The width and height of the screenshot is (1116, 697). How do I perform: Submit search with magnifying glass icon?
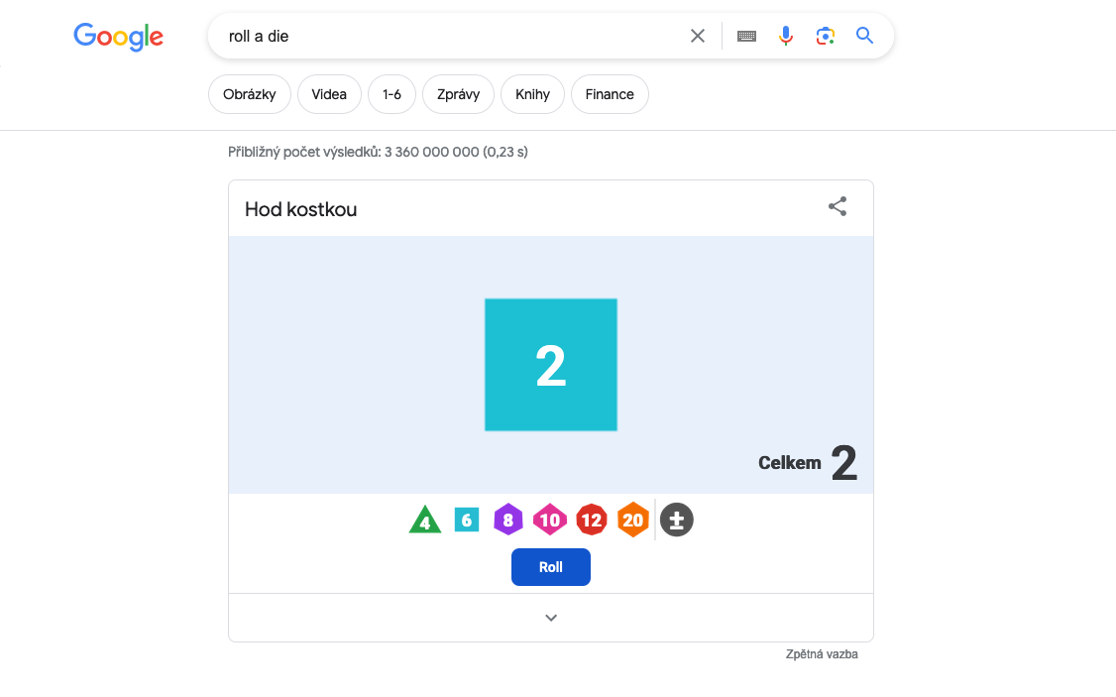click(x=865, y=36)
